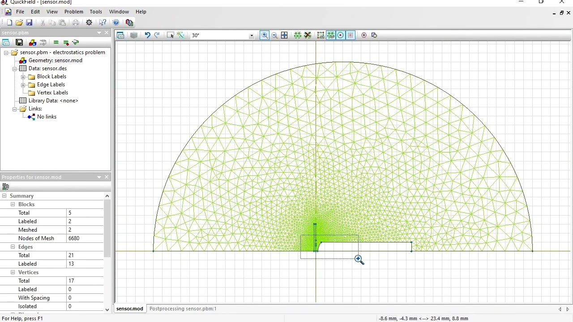Toggle the background grid display
Viewport: 573px width, 322px height.
(x=351, y=35)
